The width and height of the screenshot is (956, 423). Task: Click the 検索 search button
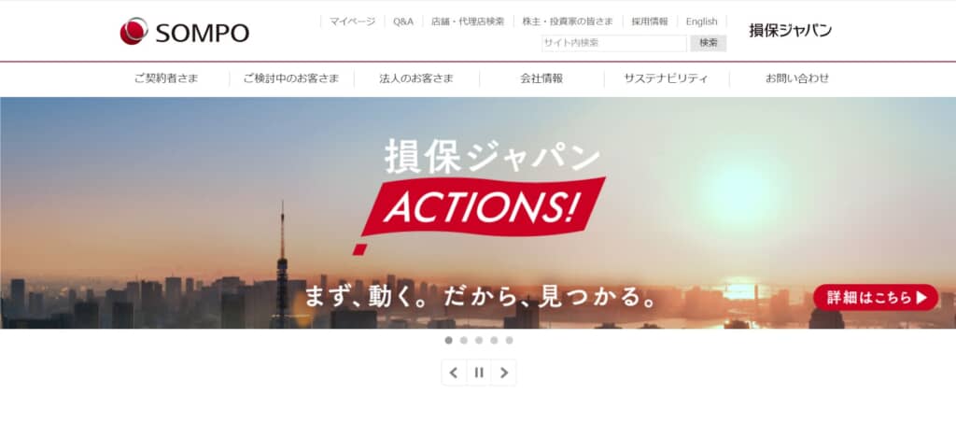[x=709, y=43]
